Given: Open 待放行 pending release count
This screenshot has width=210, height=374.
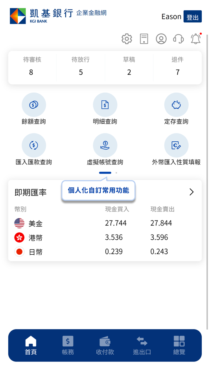Looking at the screenshot, I should click(81, 66).
